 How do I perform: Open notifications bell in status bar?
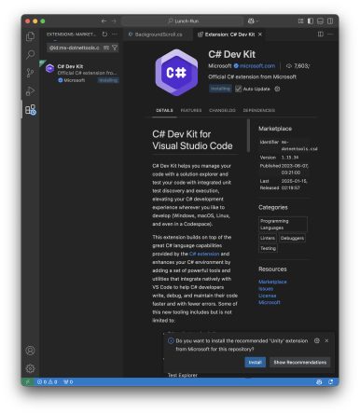click(x=330, y=382)
